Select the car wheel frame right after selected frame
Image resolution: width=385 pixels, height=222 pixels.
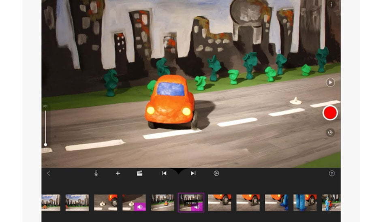[220, 203]
